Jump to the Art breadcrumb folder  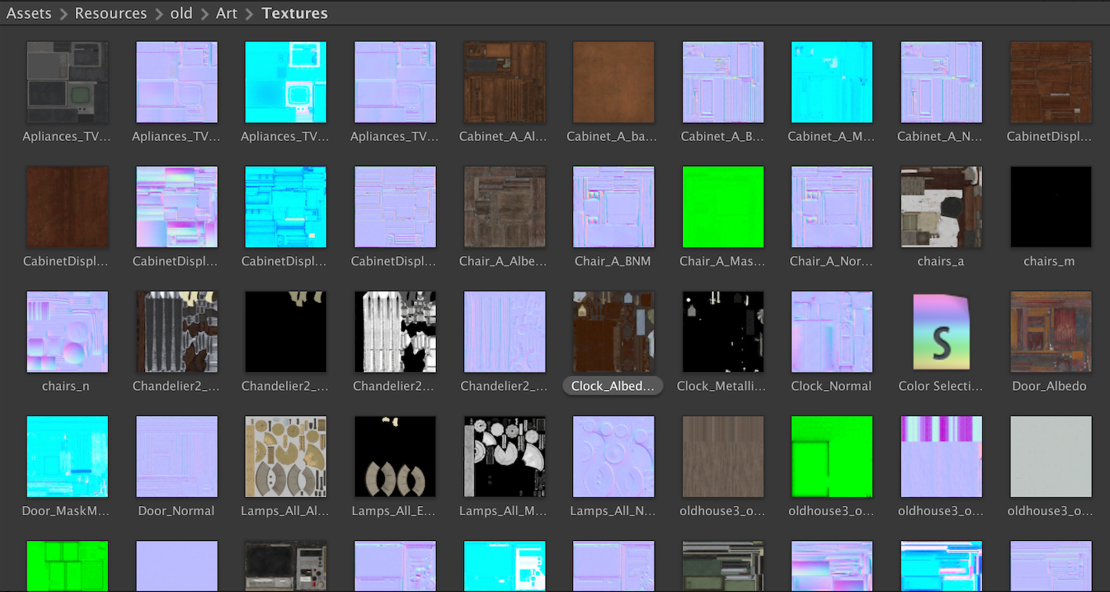click(227, 13)
